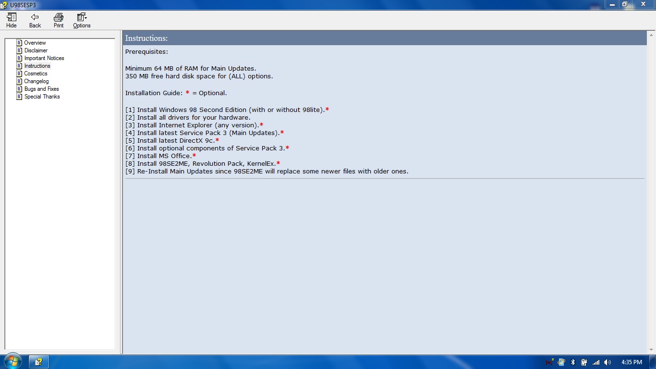Click the '350 MB free hard disk space' line
The height and width of the screenshot is (369, 656).
[x=199, y=76]
